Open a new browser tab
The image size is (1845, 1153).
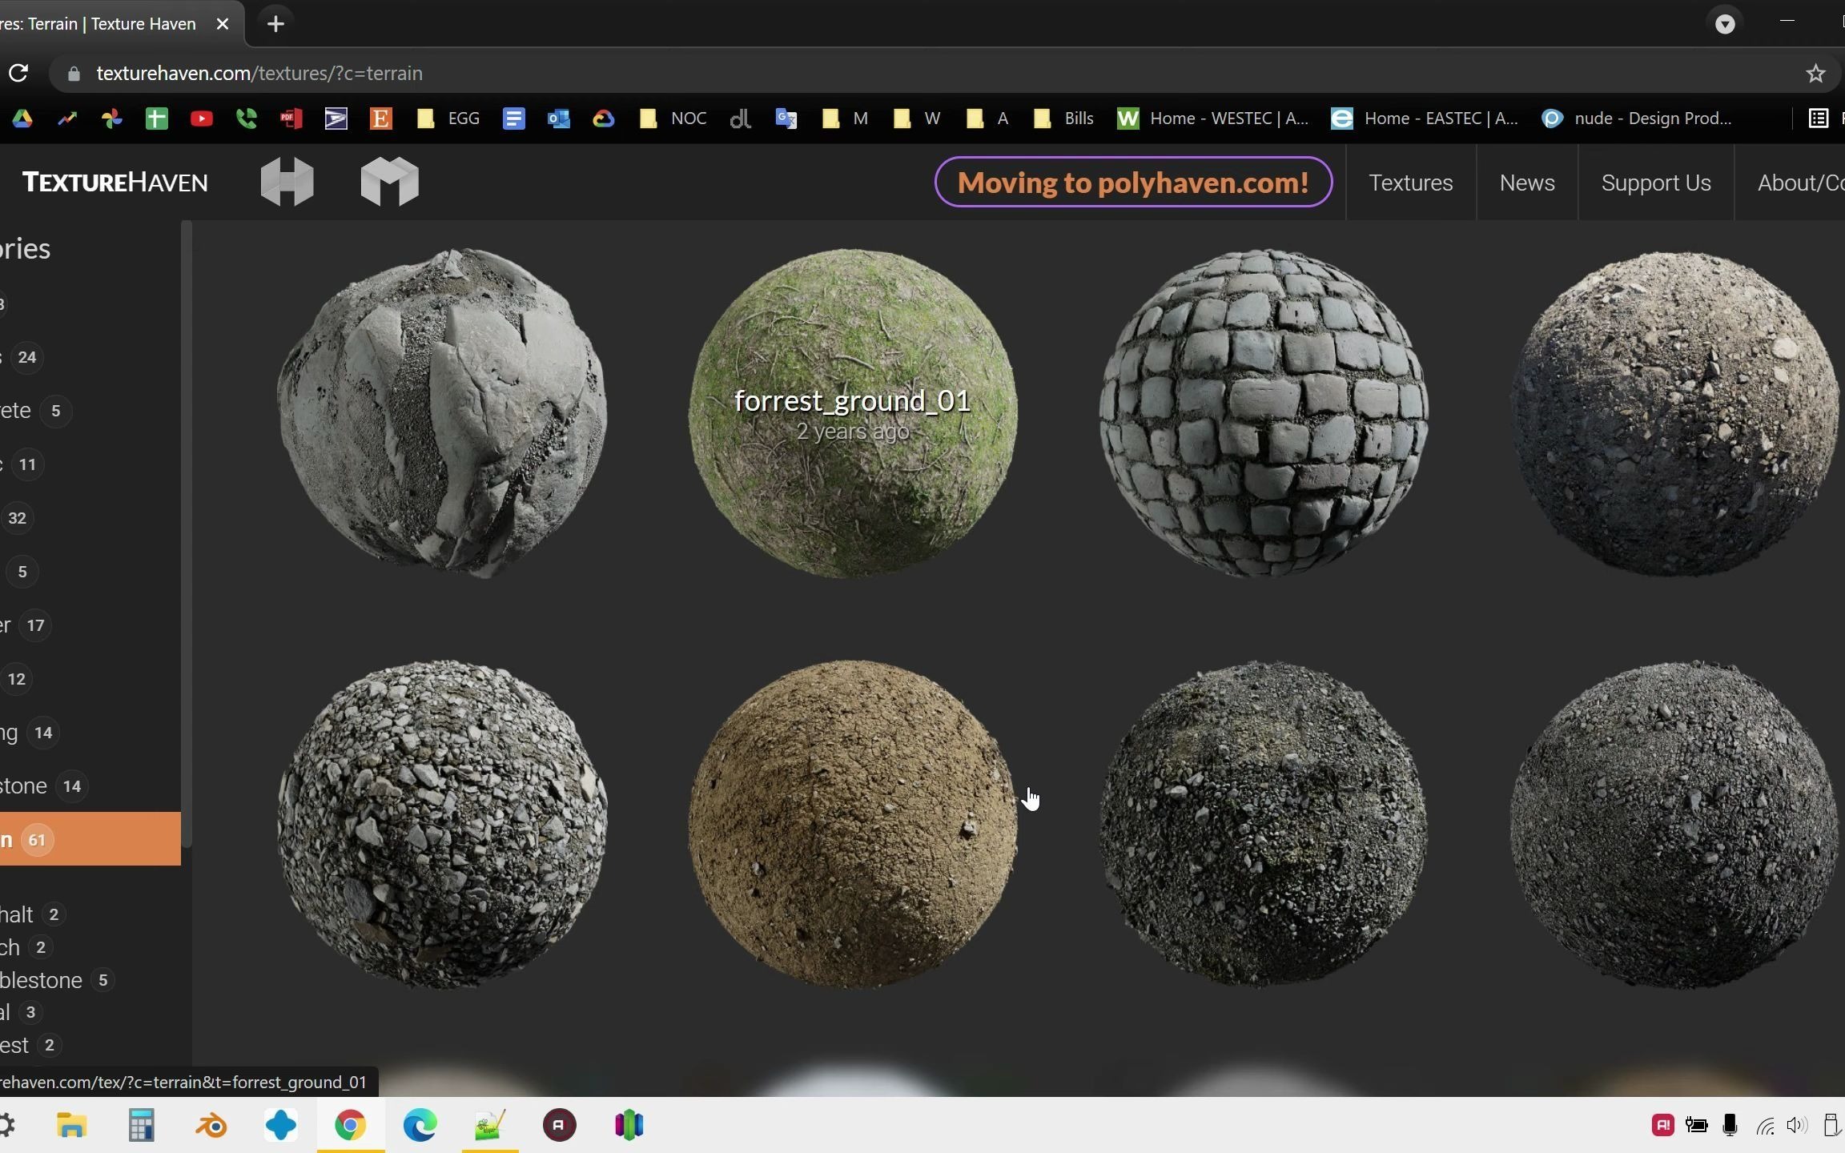[x=275, y=24]
